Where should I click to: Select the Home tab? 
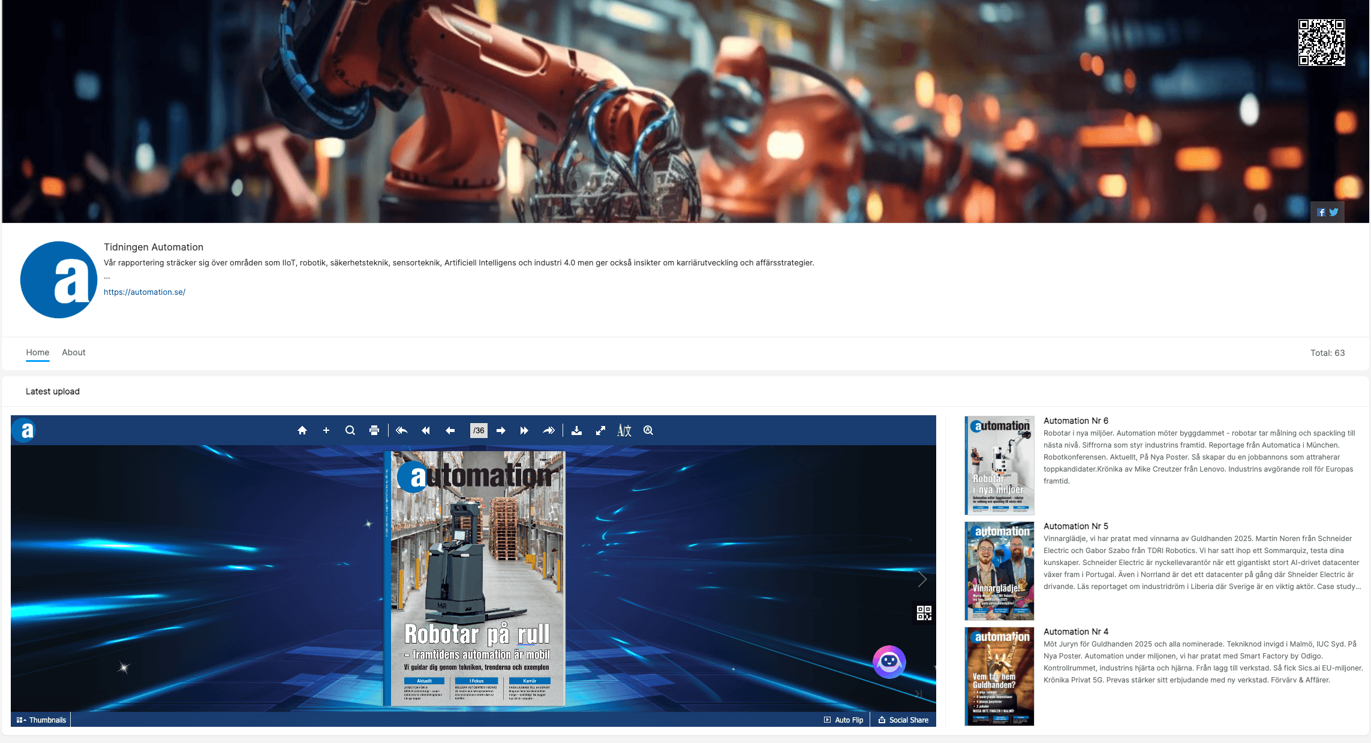(x=37, y=352)
